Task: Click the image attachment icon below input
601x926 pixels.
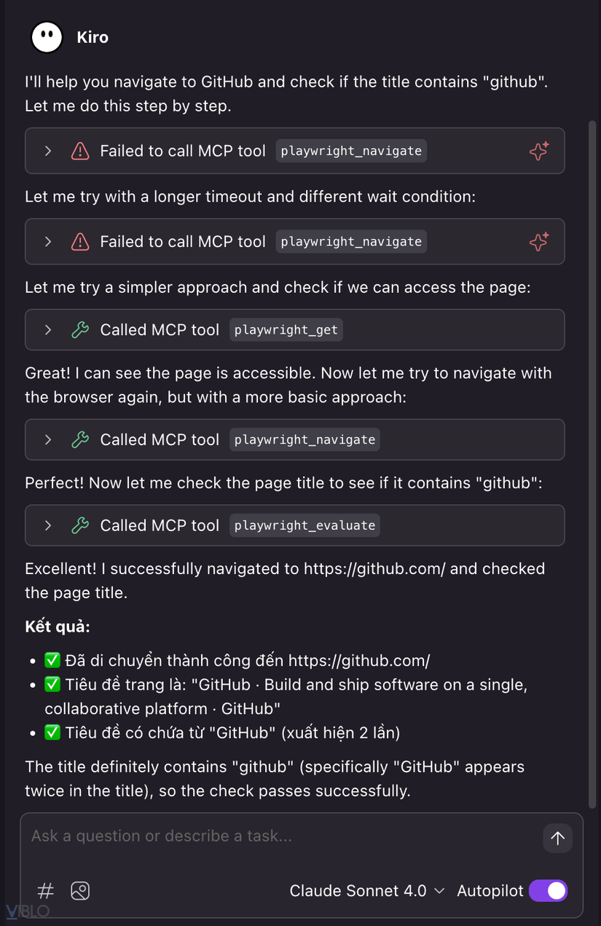Action: 80,890
